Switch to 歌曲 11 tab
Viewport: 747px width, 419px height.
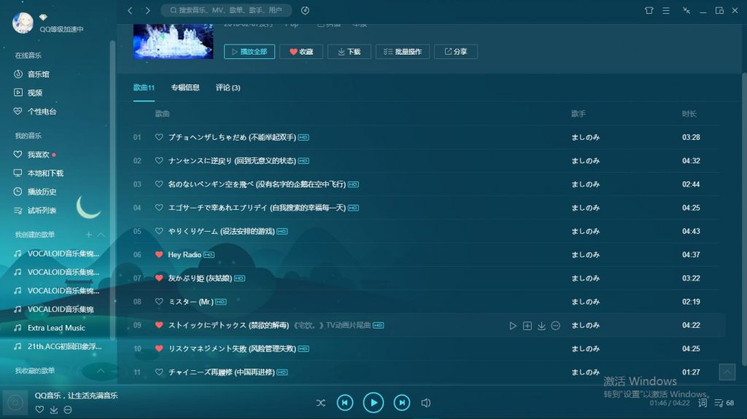[144, 87]
